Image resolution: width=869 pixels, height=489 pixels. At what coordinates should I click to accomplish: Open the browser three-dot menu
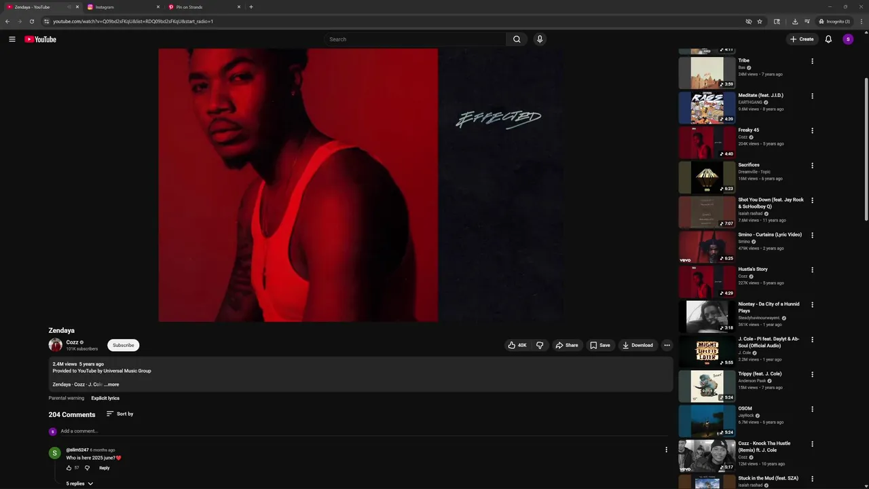[862, 21]
